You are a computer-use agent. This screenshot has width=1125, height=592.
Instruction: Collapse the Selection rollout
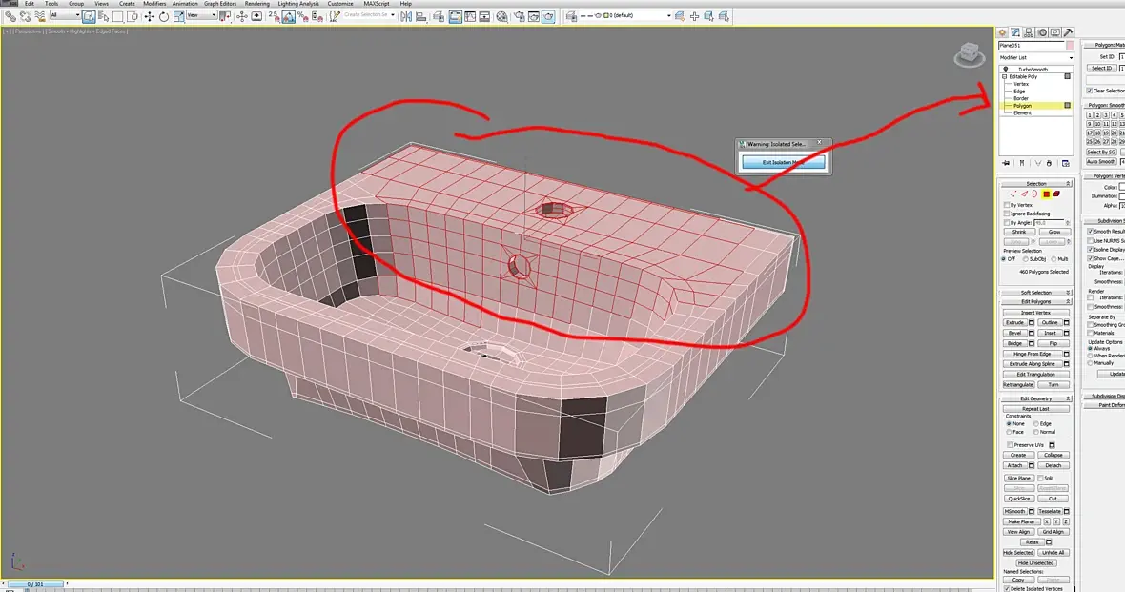pyautogui.click(x=1036, y=184)
